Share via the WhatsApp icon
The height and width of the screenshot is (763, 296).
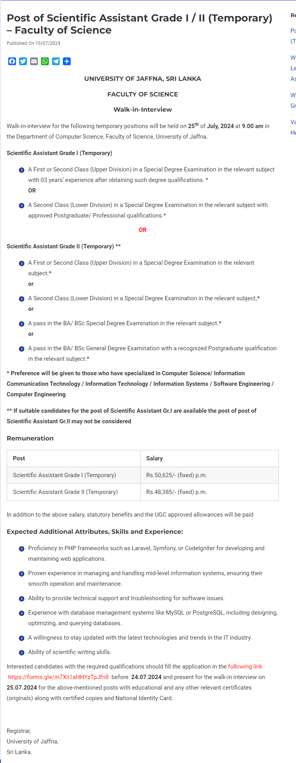tap(45, 61)
